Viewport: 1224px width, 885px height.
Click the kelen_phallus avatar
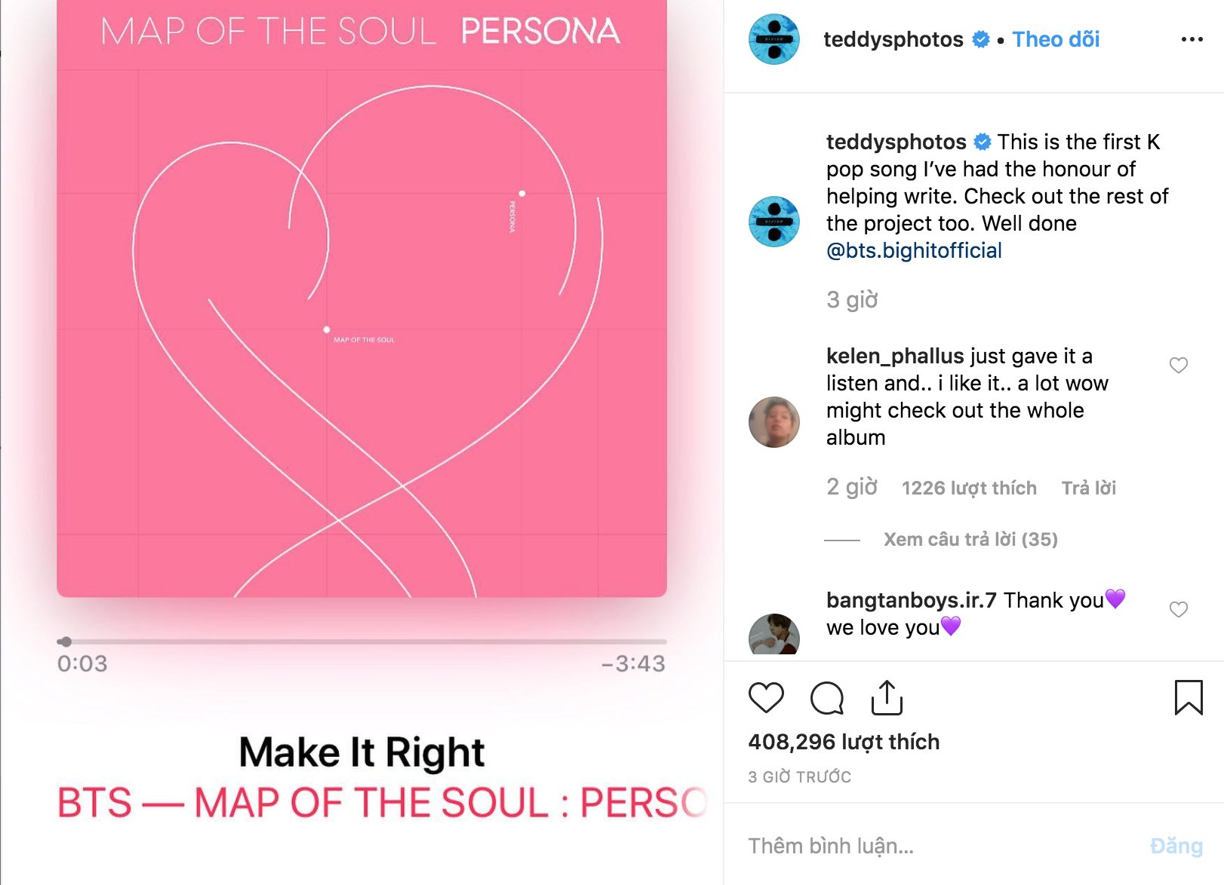tap(773, 422)
